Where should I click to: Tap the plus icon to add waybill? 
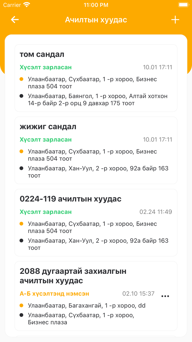tap(175, 20)
